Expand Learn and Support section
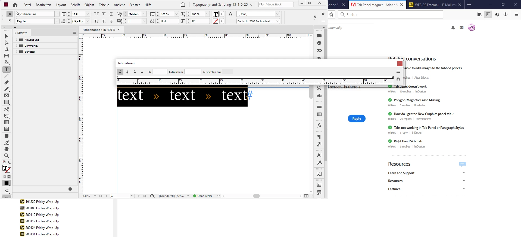Image resolution: width=521 pixels, height=237 pixels. pos(427,173)
